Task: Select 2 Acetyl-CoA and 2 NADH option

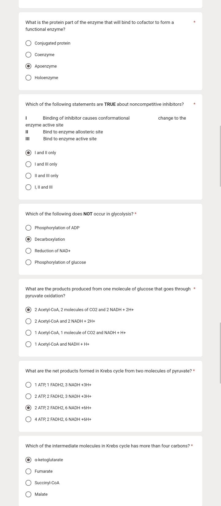Action: coord(29,321)
